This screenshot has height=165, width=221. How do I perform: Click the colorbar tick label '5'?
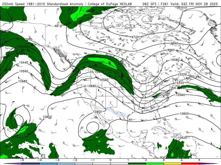pyautogui.click(x=199, y=160)
